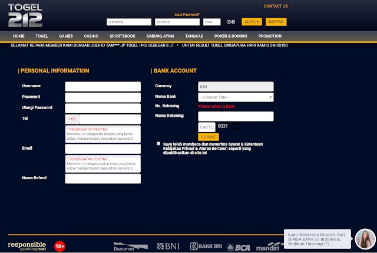Click the SUBMIT registration button
Image resolution: width=377 pixels, height=253 pixels.
(209, 137)
